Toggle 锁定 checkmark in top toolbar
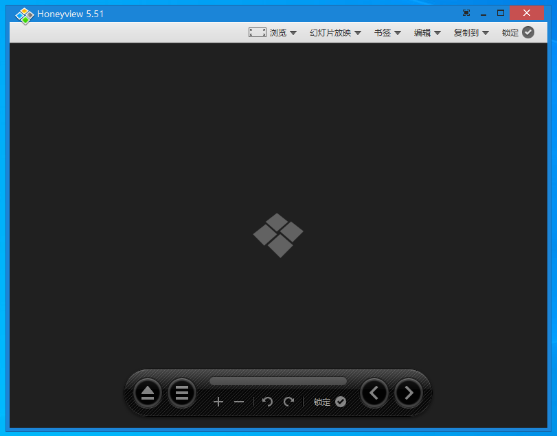557x436 pixels. tap(527, 32)
